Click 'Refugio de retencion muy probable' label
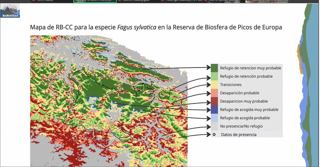 [x=251, y=68]
